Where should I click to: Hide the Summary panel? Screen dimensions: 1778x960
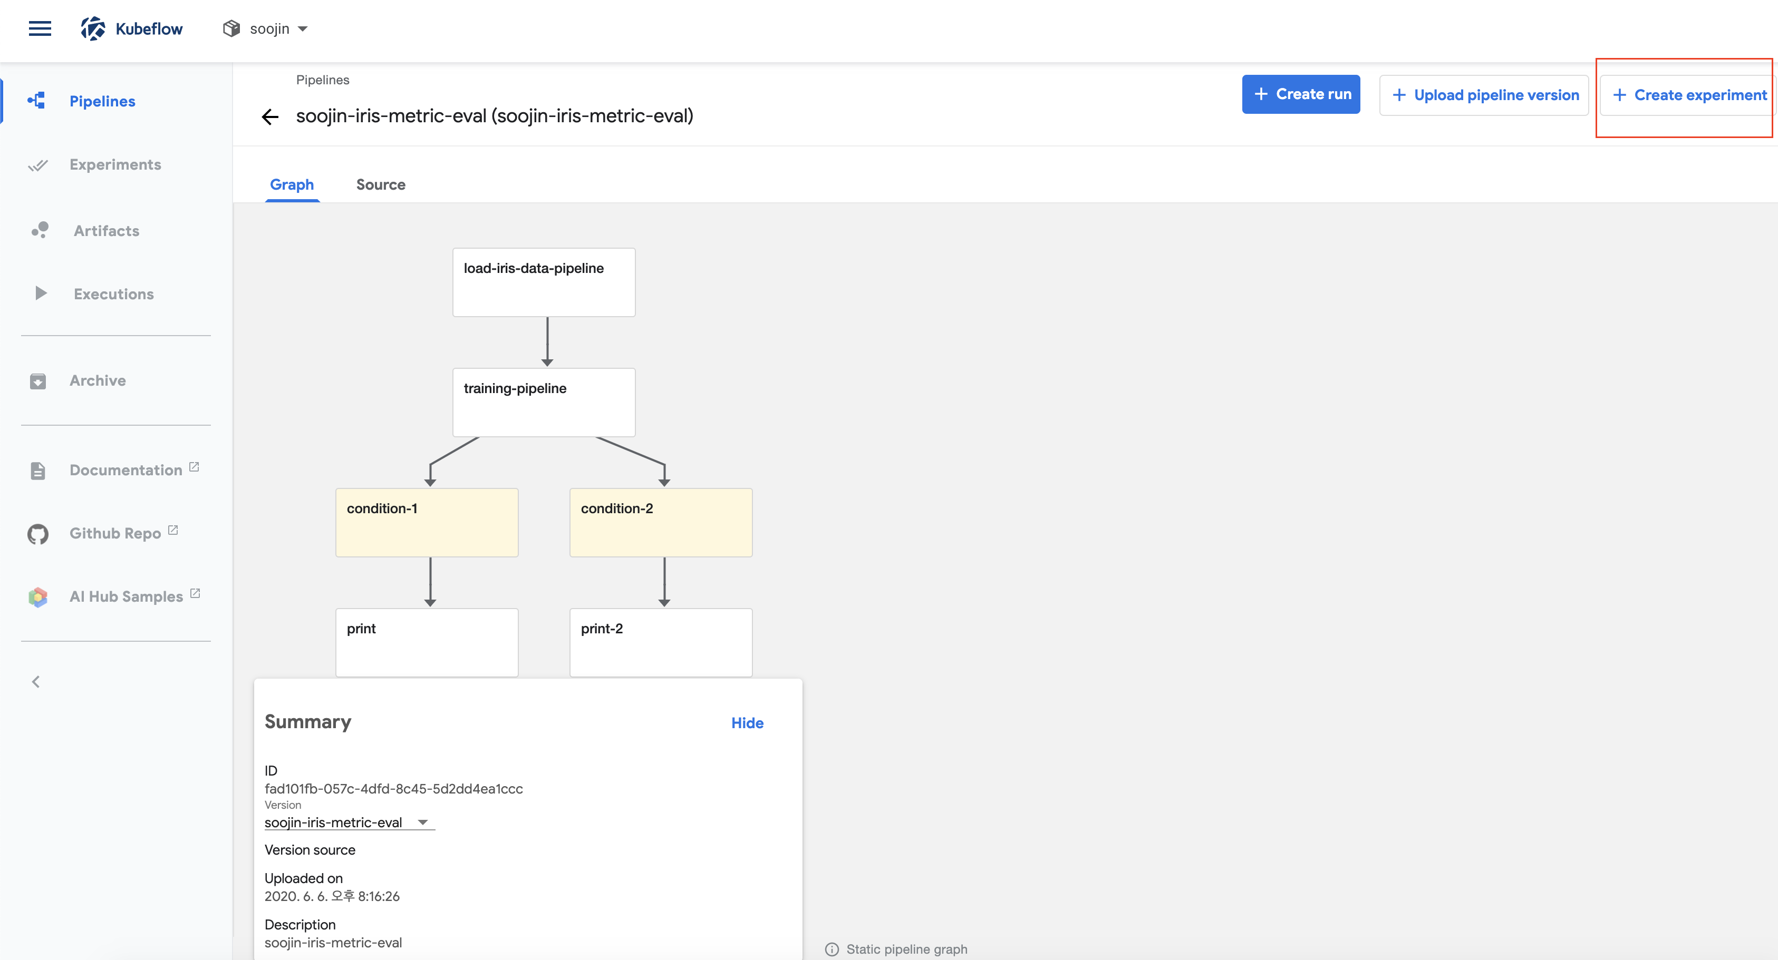747,723
